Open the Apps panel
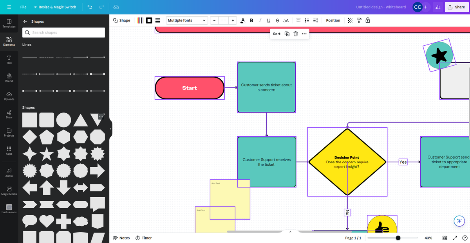The image size is (470, 243). point(9,150)
